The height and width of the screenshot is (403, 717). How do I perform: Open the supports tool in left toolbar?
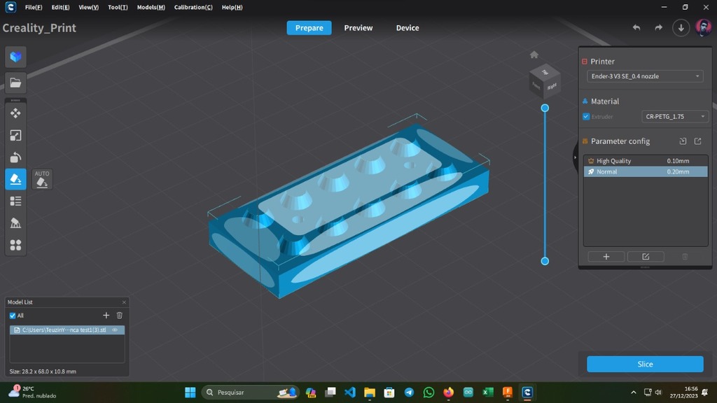click(x=15, y=223)
